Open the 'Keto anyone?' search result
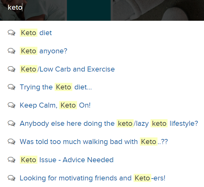 (x=43, y=51)
